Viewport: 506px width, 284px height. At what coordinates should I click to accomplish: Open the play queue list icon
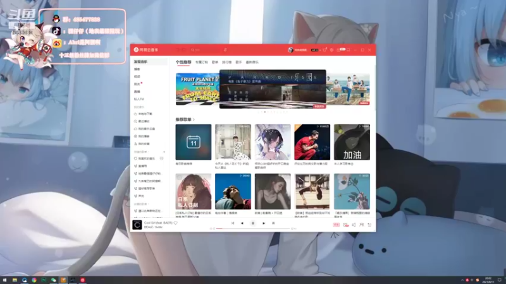pos(369,225)
